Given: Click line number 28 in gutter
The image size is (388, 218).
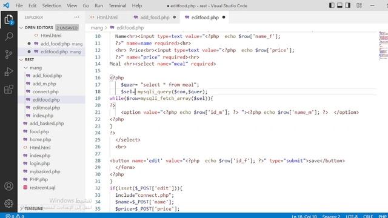Looking at the screenshot, I should point(98,160).
